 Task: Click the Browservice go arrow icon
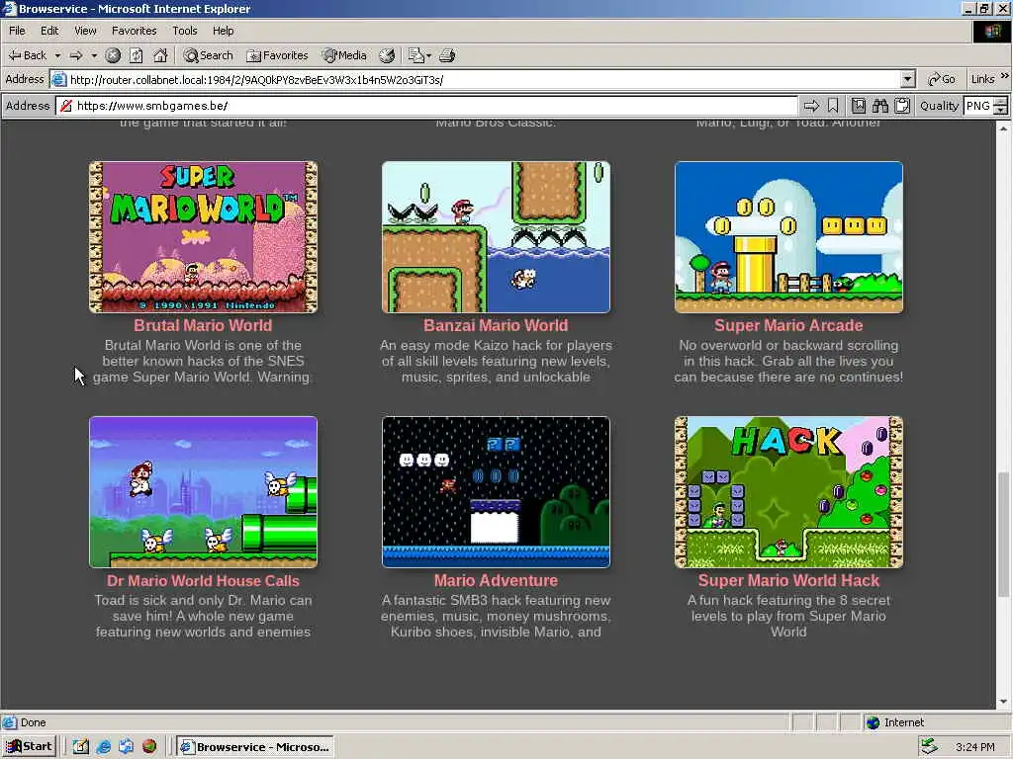tap(811, 106)
